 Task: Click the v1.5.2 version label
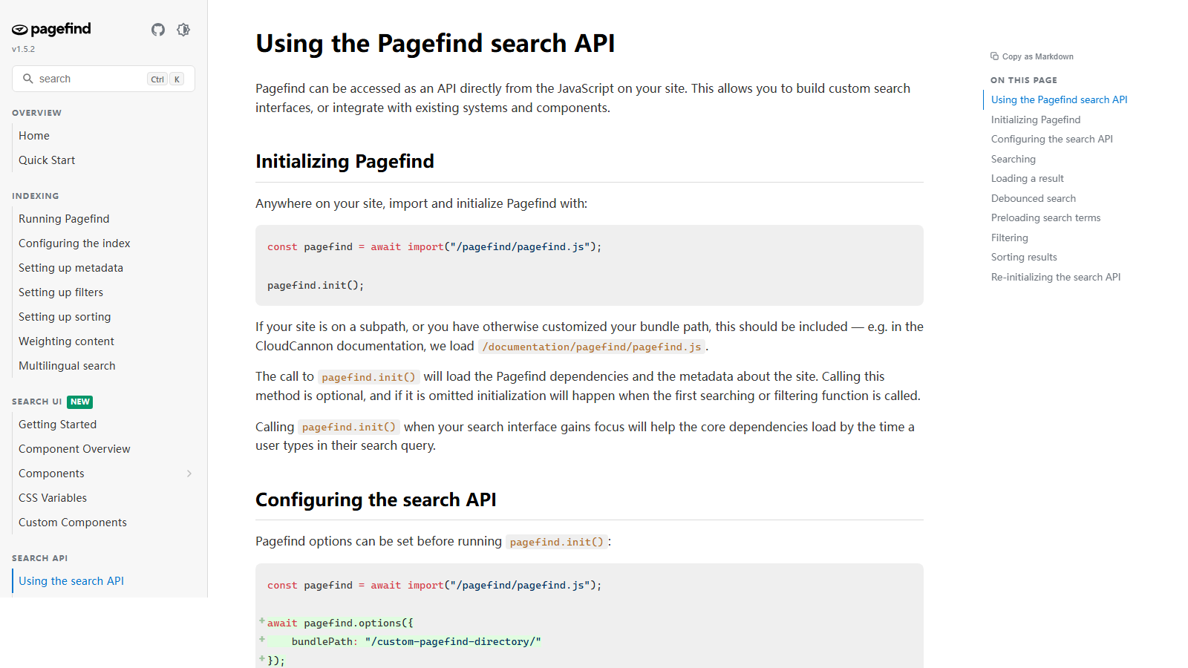[x=23, y=49]
